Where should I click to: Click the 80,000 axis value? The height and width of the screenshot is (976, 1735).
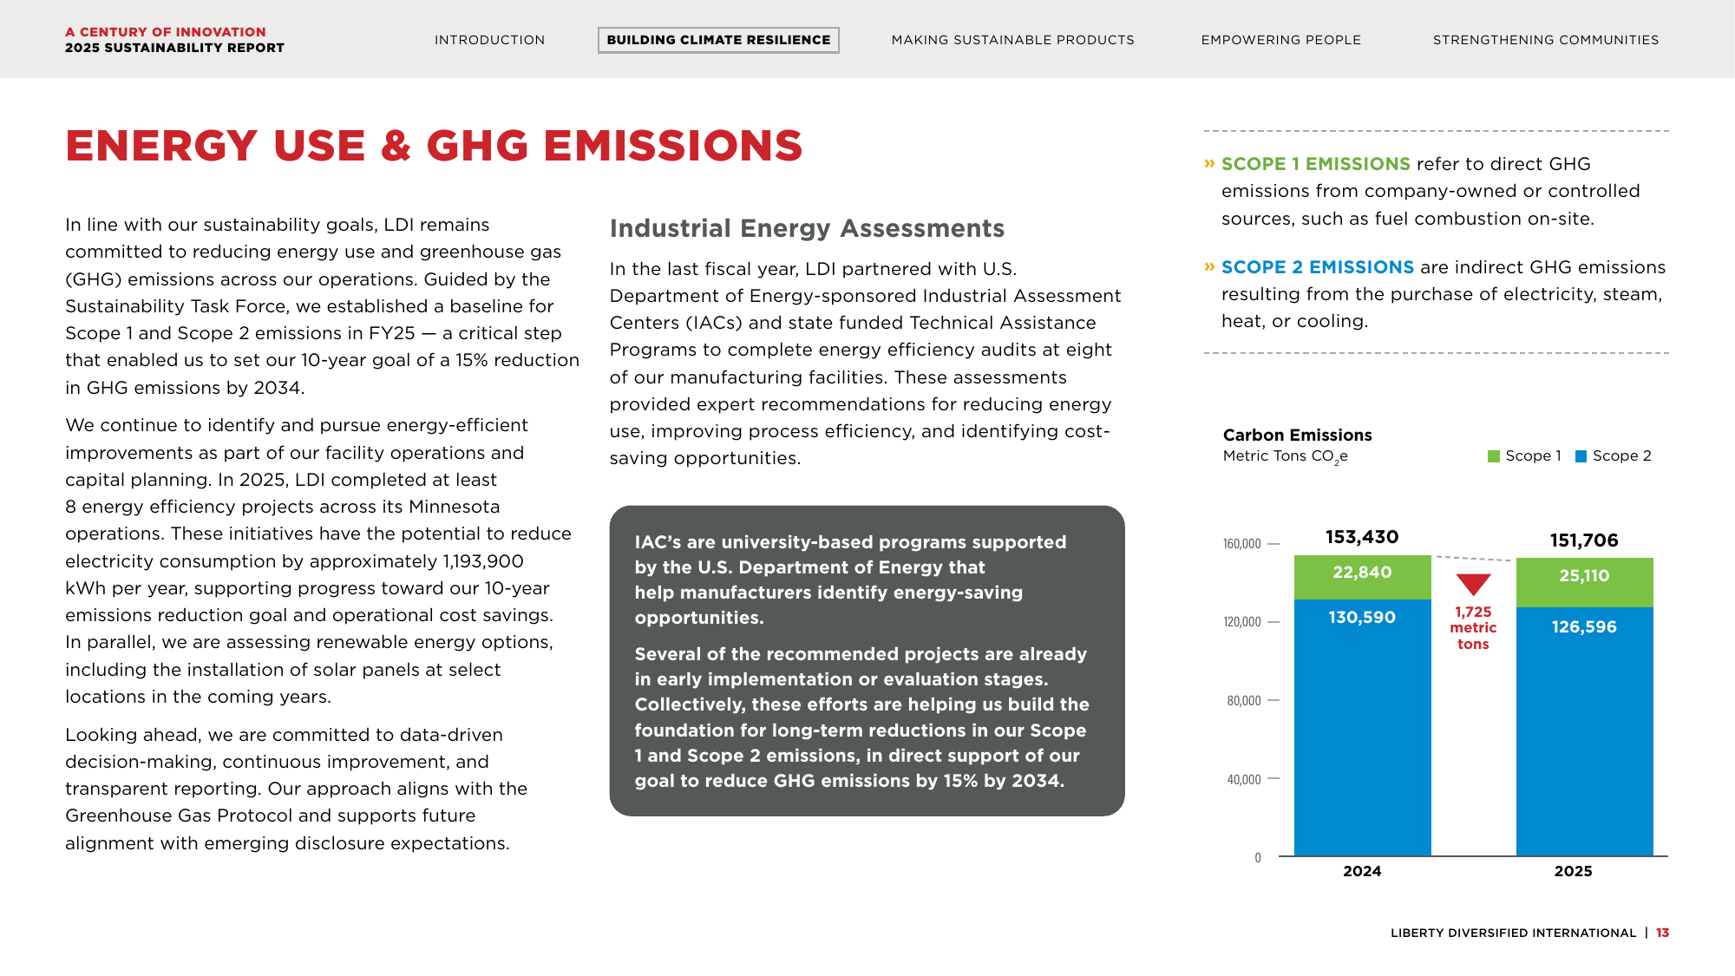tap(1244, 701)
